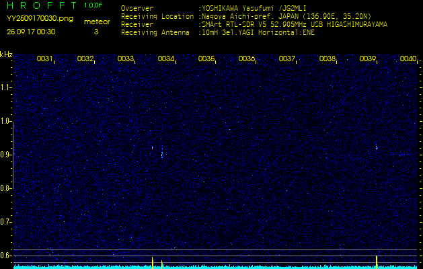Screen dimensions: 423x269
Task: Click the 0040 time label
Action: [408, 59]
